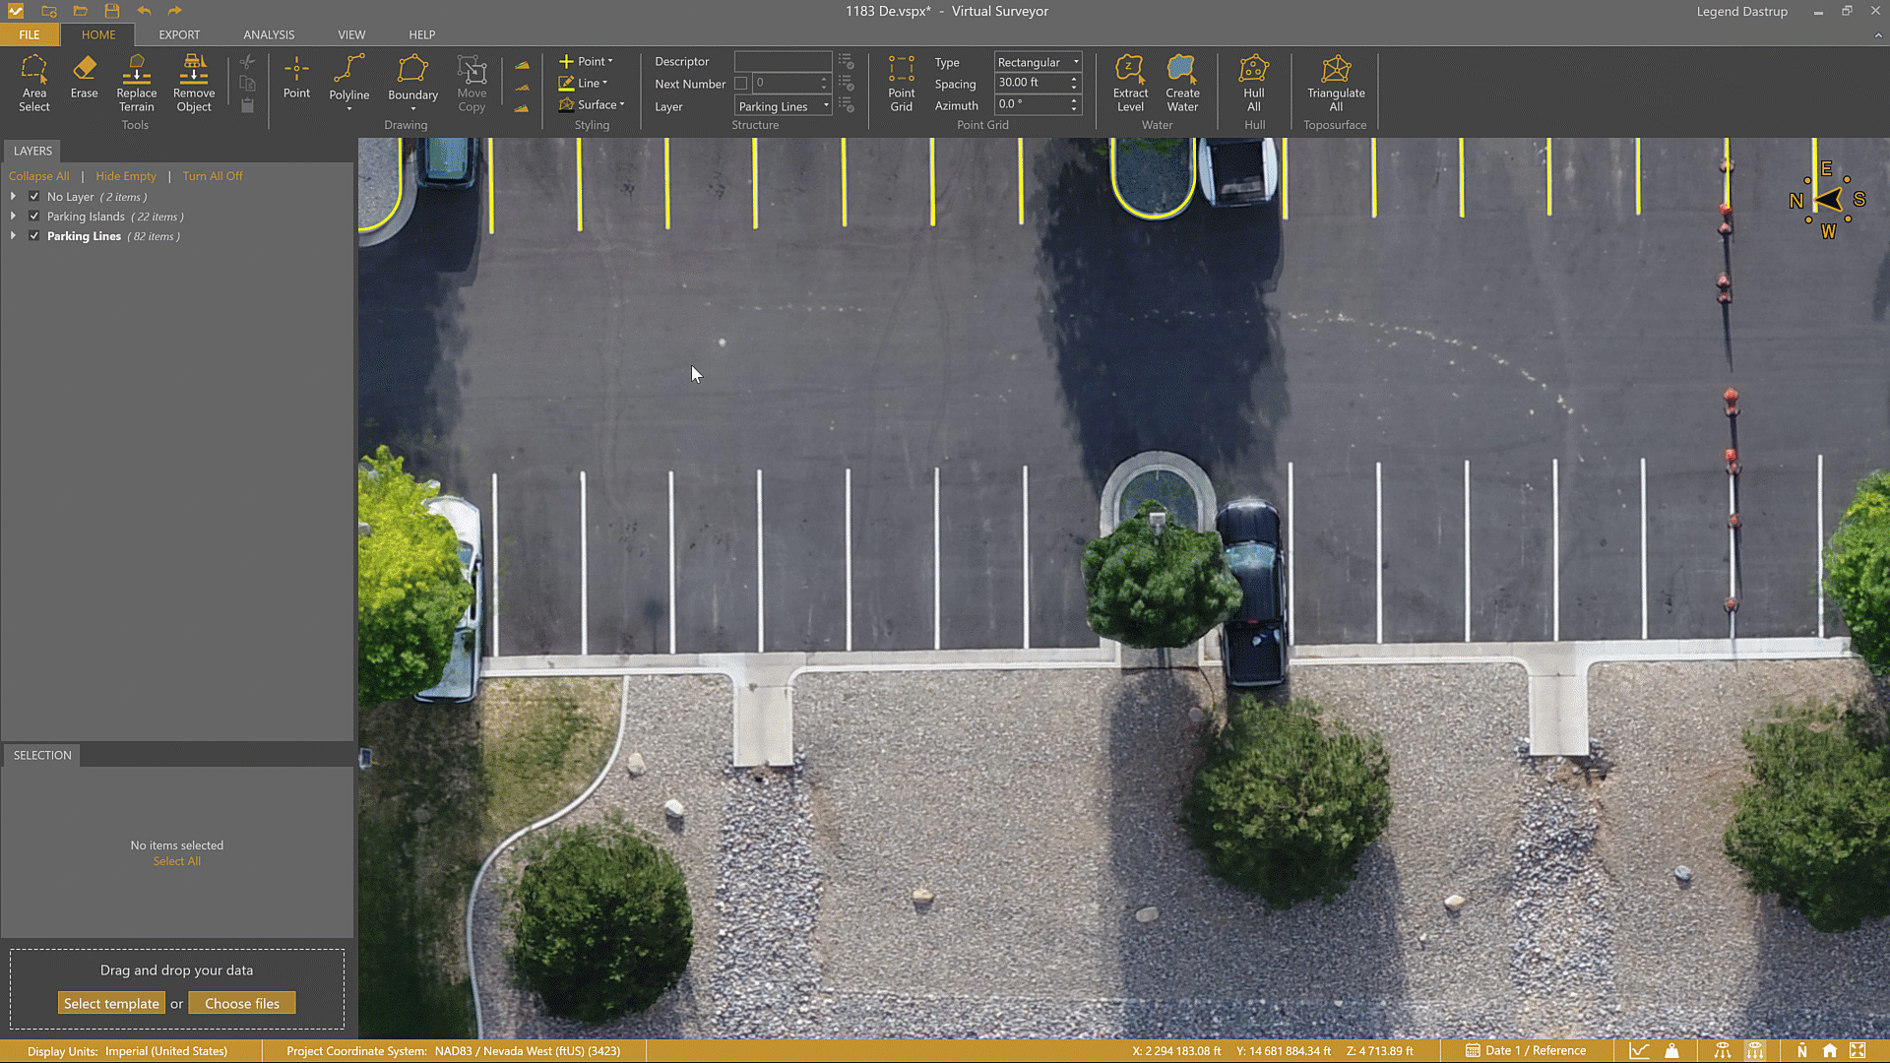Click the Descriptor input field

click(x=783, y=61)
